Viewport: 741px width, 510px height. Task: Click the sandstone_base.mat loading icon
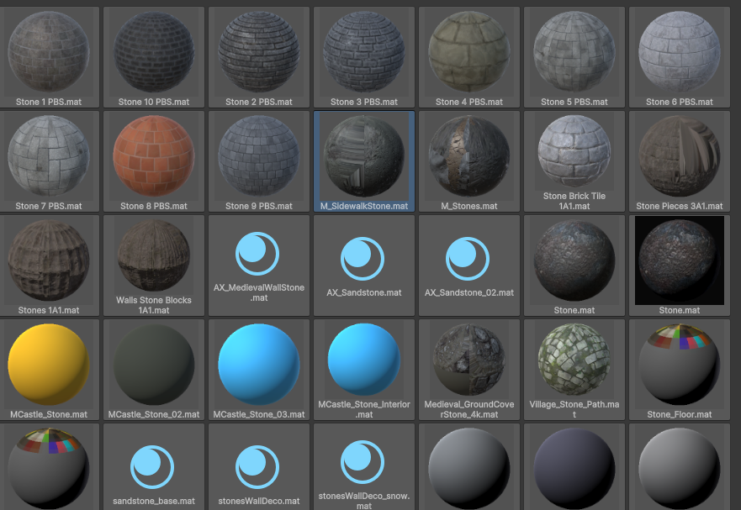[152, 467]
